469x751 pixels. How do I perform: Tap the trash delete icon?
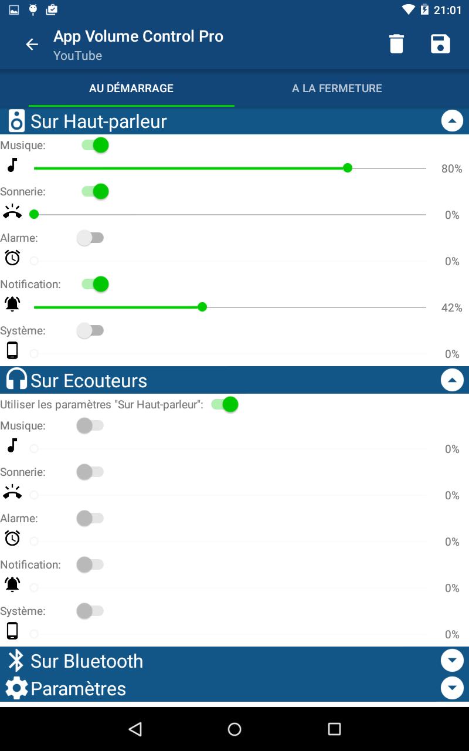click(396, 44)
